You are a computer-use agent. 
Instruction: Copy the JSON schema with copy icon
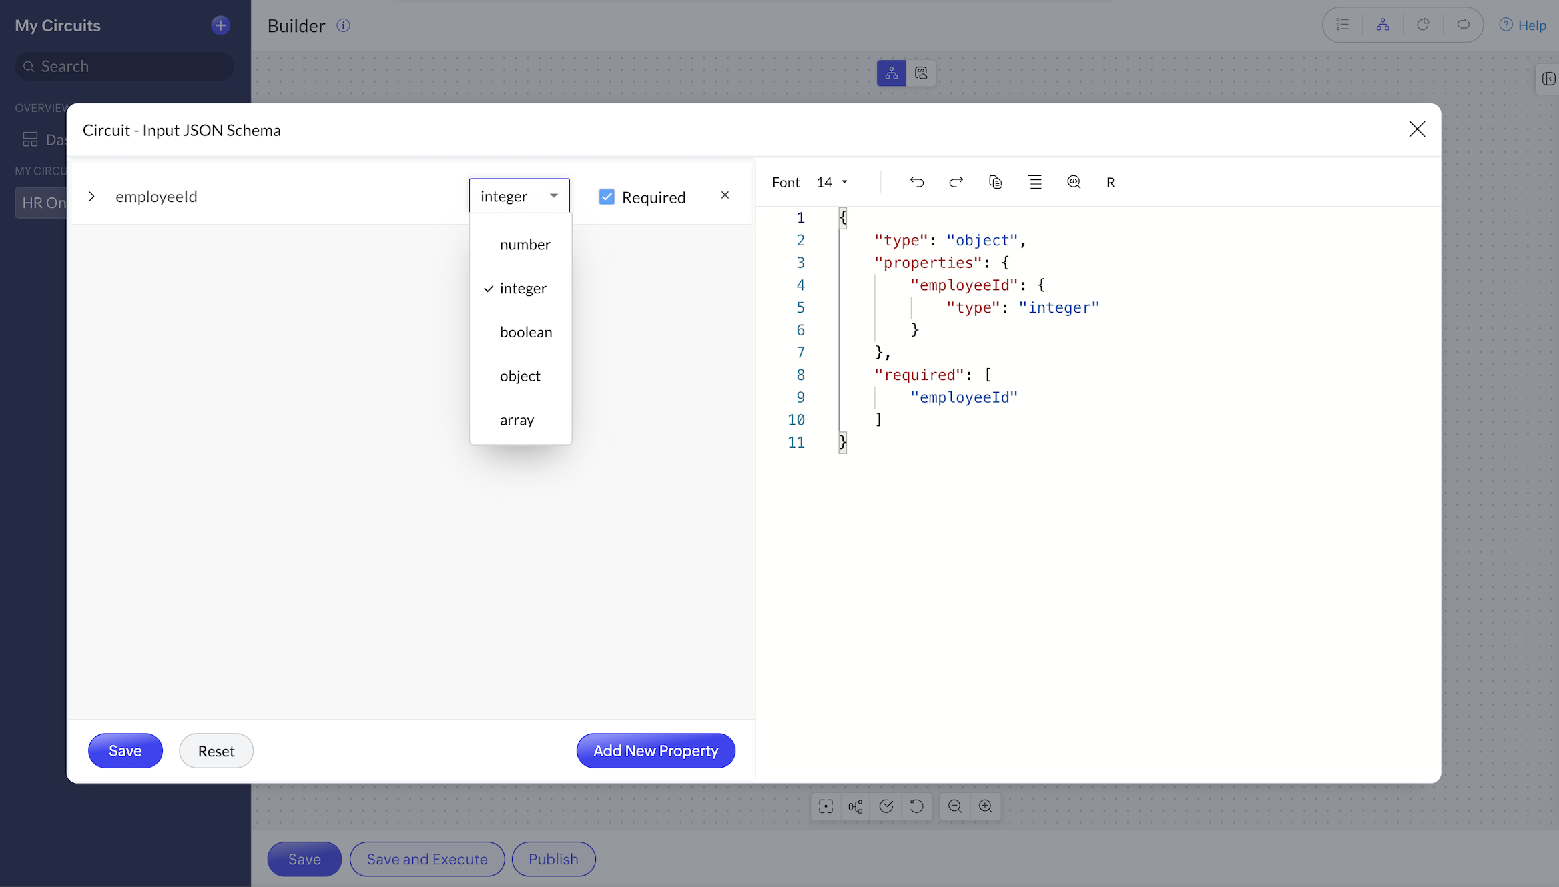click(995, 182)
